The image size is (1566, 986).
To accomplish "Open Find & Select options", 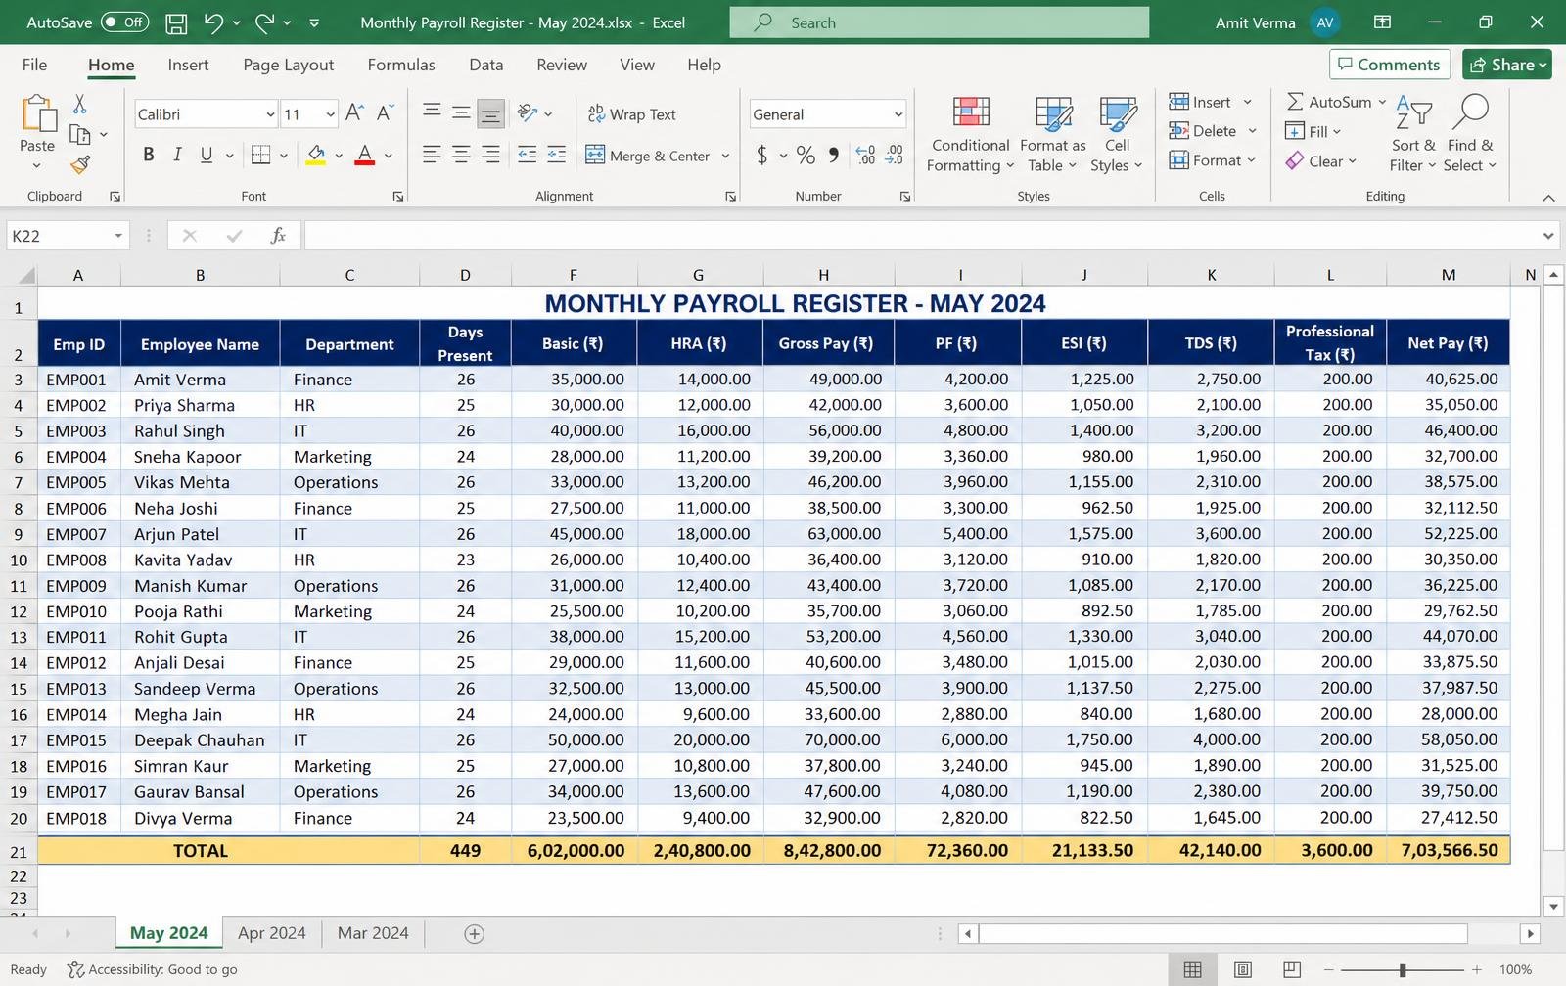I will (x=1470, y=135).
